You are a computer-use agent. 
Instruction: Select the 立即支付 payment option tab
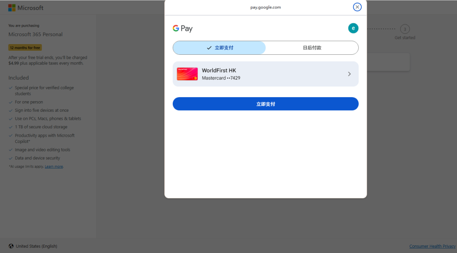(x=219, y=48)
